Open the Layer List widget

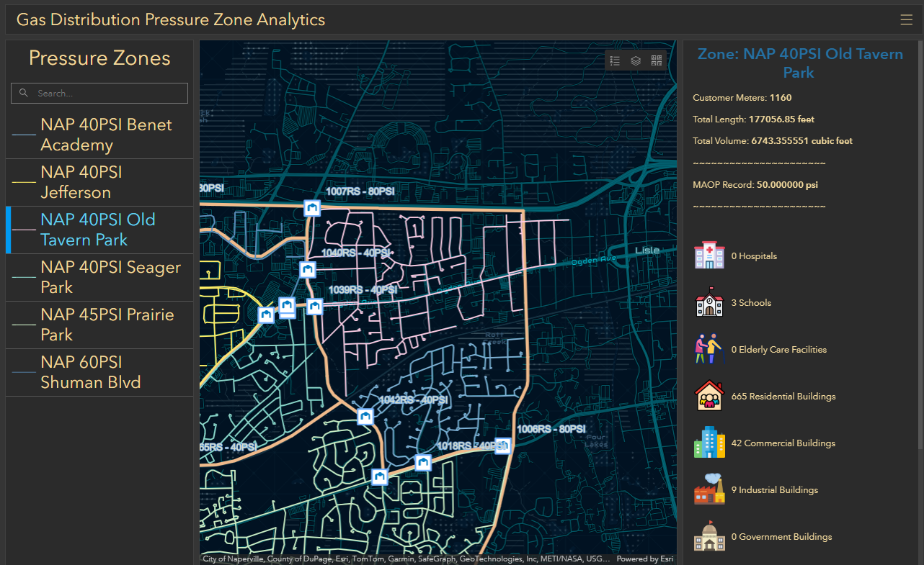click(636, 60)
